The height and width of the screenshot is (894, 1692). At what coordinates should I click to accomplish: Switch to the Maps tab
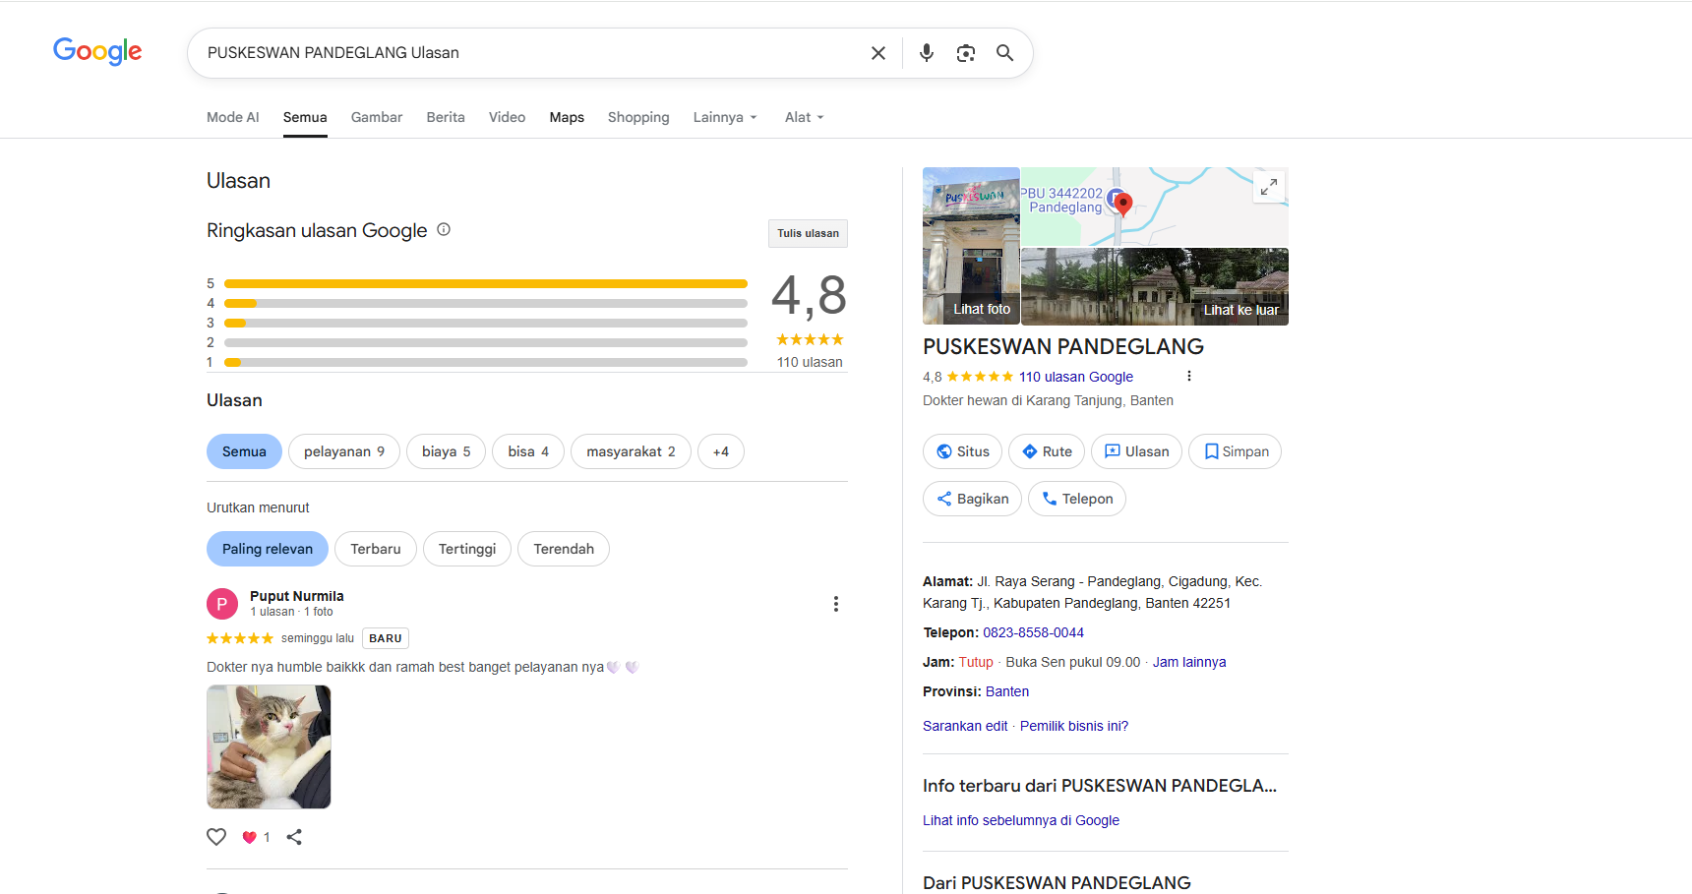coord(566,116)
